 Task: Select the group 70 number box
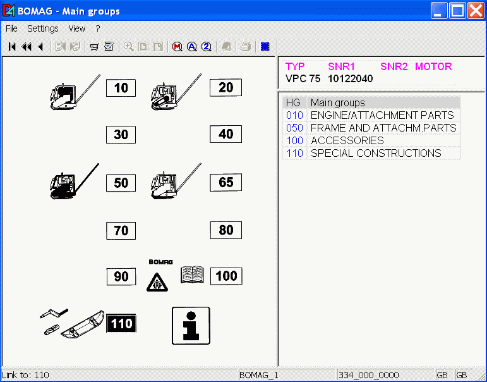(x=121, y=231)
